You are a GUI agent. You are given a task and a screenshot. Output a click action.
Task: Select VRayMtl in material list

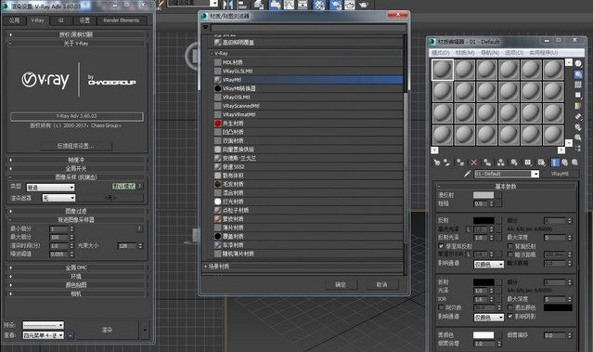308,80
